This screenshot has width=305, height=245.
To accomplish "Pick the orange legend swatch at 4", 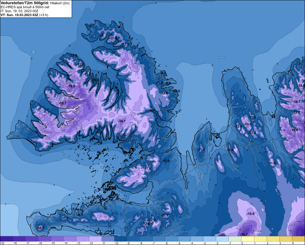I will pyautogui.click(x=298, y=239).
